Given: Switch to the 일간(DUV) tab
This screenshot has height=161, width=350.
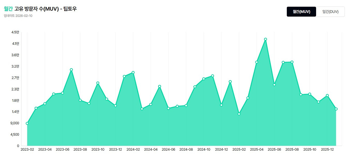Looking at the screenshot, I should pyautogui.click(x=330, y=12).
